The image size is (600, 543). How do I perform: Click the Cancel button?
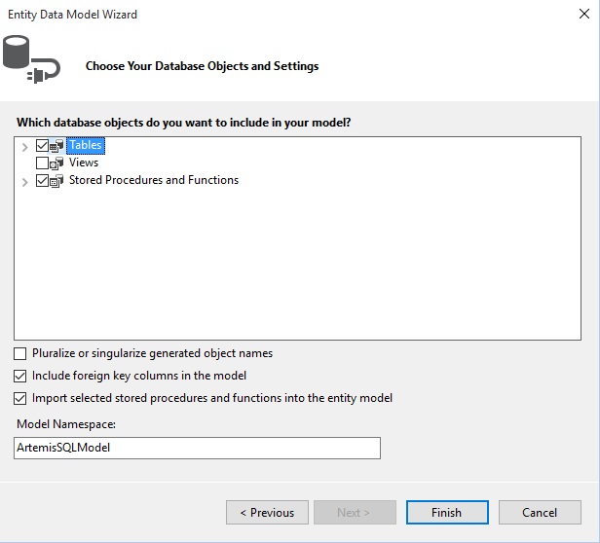click(x=540, y=513)
